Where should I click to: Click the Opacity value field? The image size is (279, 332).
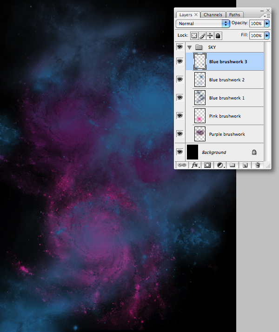click(257, 24)
